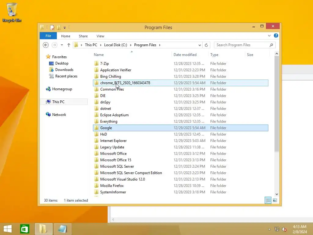The image size is (313, 235).
Task: Select the Microsoft SQL Server Compact Edition folder
Action: (181, 173)
